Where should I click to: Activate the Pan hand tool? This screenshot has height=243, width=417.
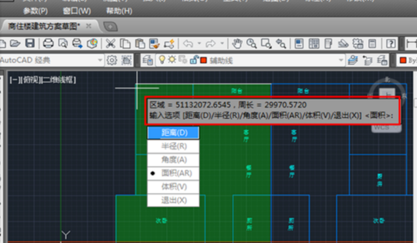point(237,44)
